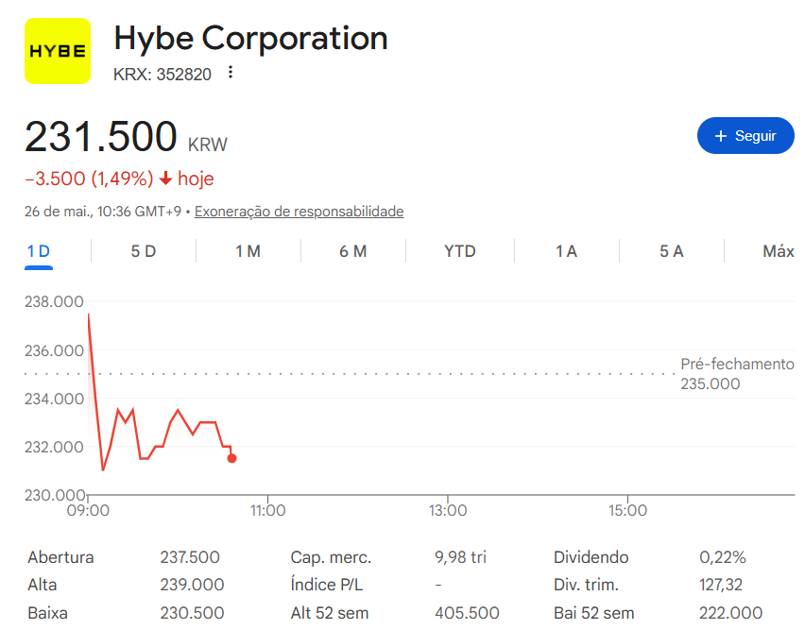Click the KRX: 352820 ticker text
This screenshot has width=805, height=630.
click(x=163, y=75)
